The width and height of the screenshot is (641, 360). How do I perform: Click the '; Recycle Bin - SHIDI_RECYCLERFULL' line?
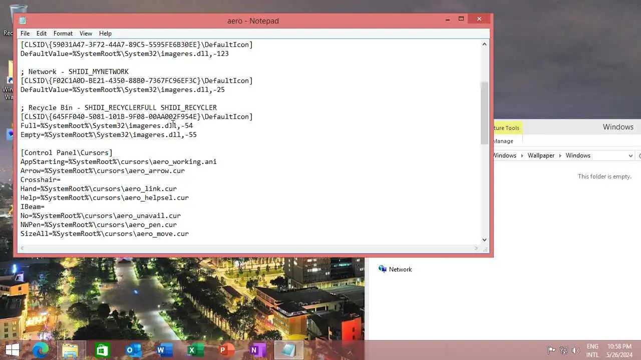(119, 107)
